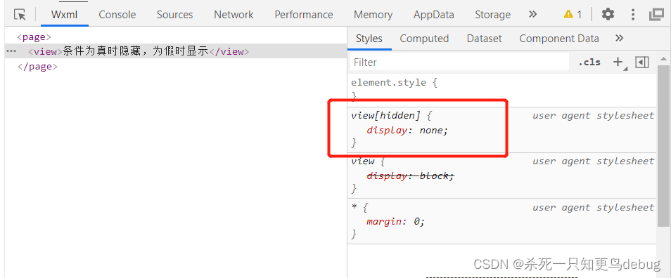Open the Console tab
The width and height of the screenshot is (671, 278).
click(117, 15)
